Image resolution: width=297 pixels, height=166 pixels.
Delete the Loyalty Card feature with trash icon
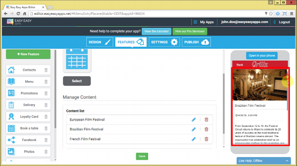point(46,117)
